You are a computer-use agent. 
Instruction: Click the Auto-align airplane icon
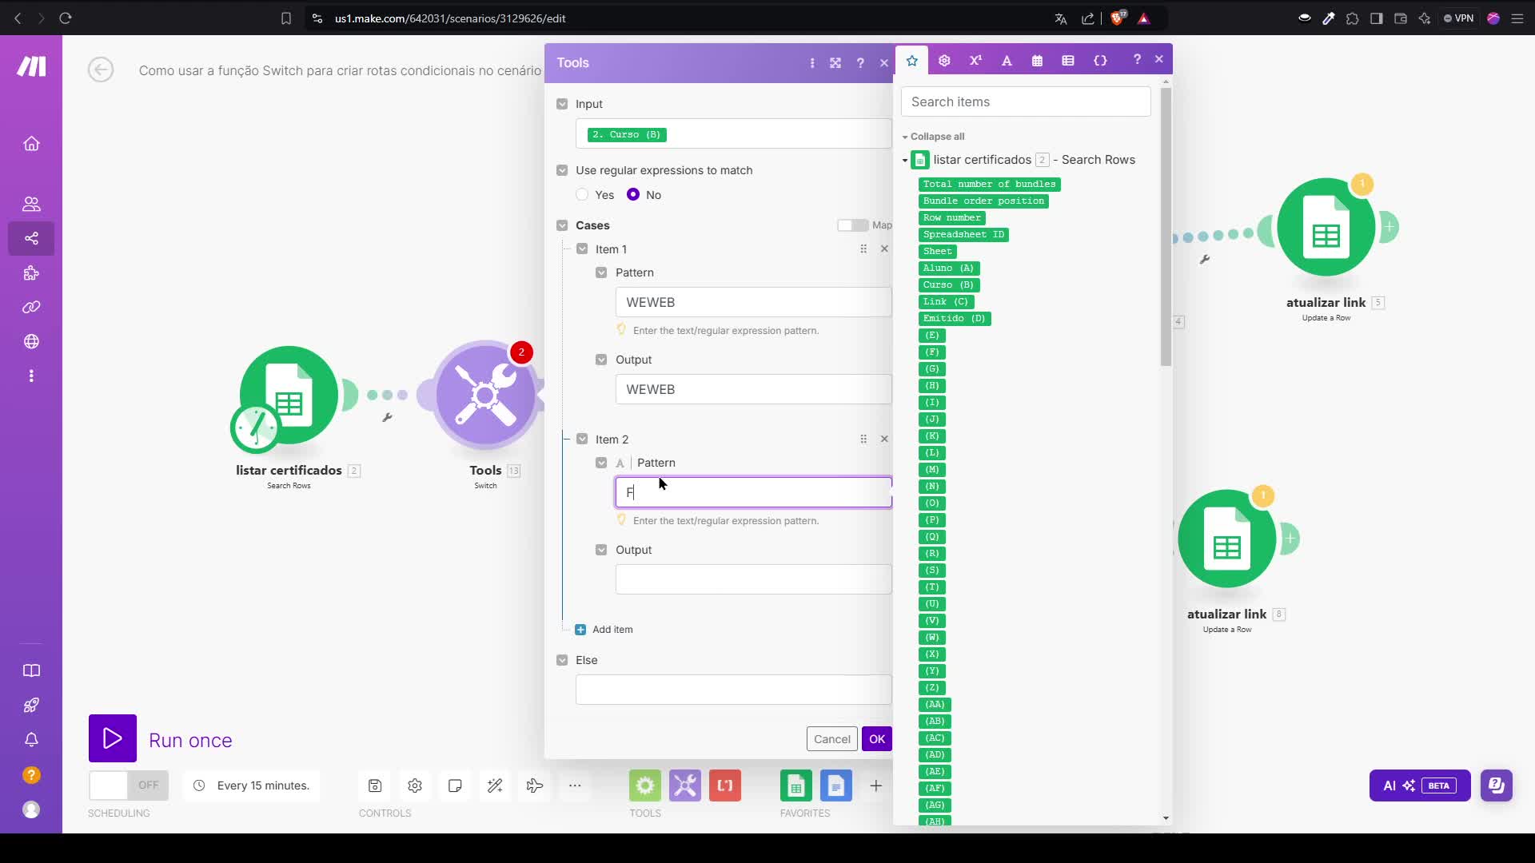coord(535,786)
